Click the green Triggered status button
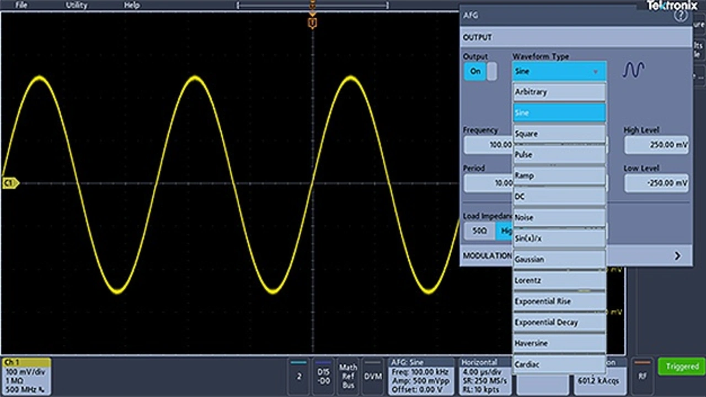The height and width of the screenshot is (397, 706). pyautogui.click(x=682, y=366)
